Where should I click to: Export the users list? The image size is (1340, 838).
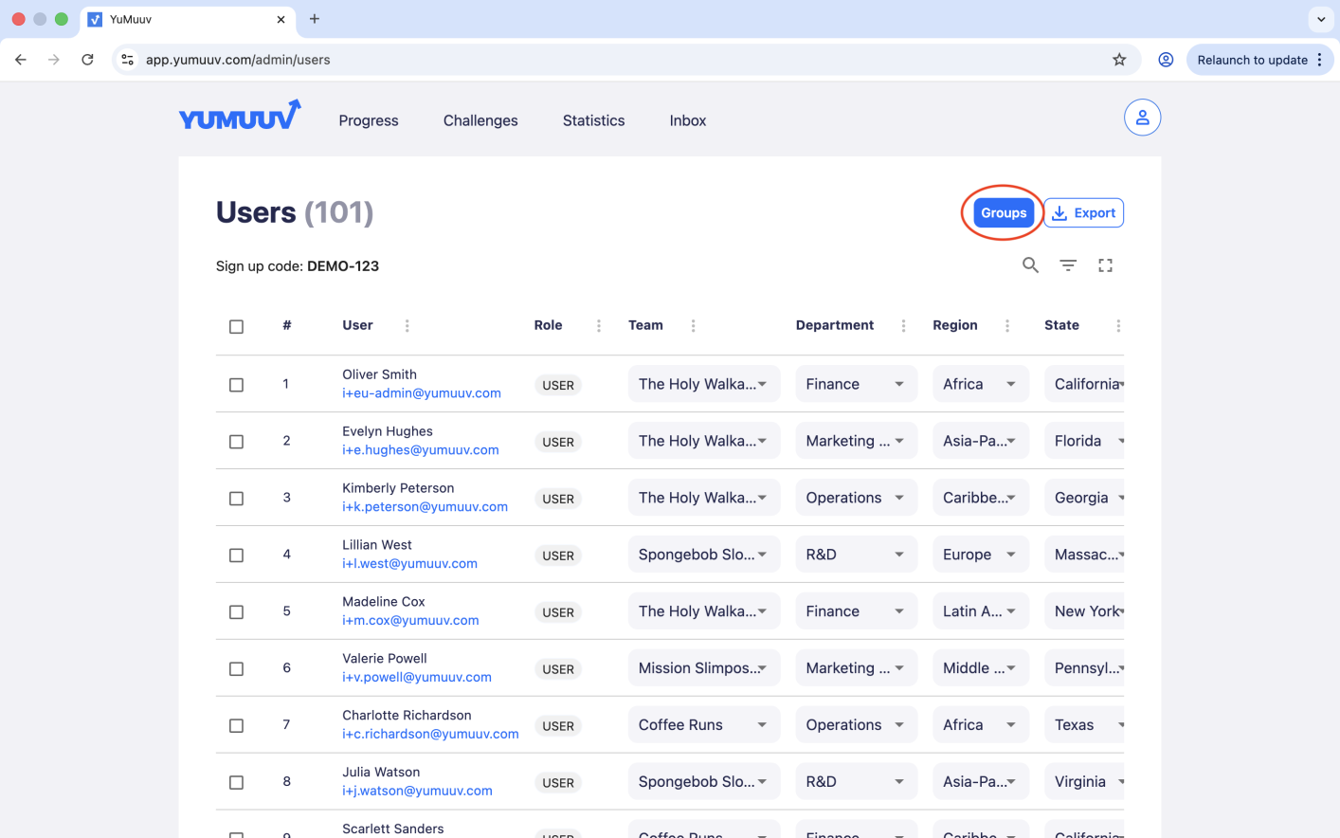pos(1083,213)
